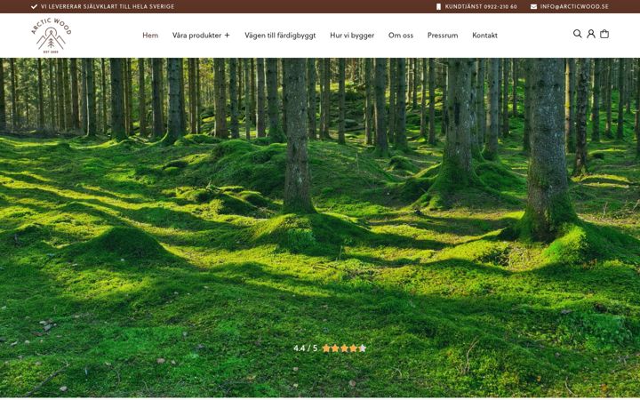The image size is (640, 400).
Task: Open the search magnifier icon
Action: tap(577, 34)
